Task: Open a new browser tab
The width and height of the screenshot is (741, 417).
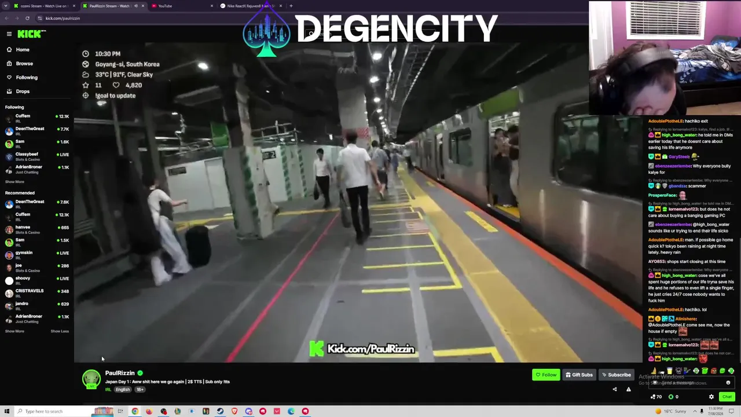Action: (x=291, y=6)
